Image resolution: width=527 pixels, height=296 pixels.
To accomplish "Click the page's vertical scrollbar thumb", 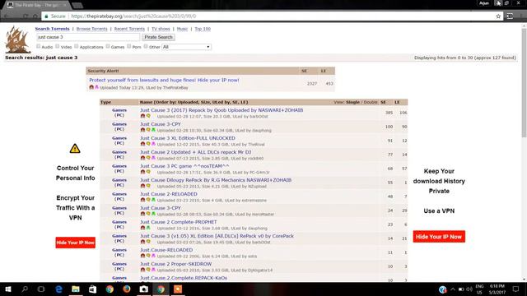I will click(x=524, y=83).
